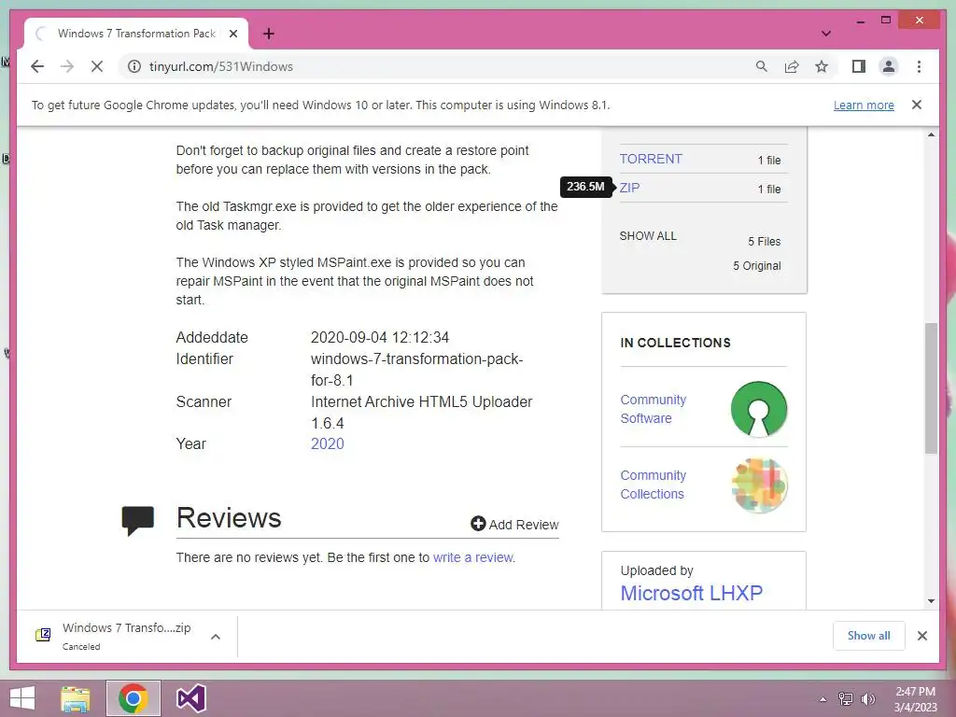Expand the download item options chevron
The width and height of the screenshot is (956, 717).
[x=216, y=637]
